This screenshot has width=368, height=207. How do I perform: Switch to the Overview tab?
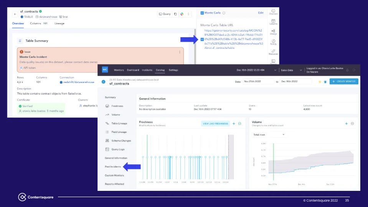tap(18, 23)
